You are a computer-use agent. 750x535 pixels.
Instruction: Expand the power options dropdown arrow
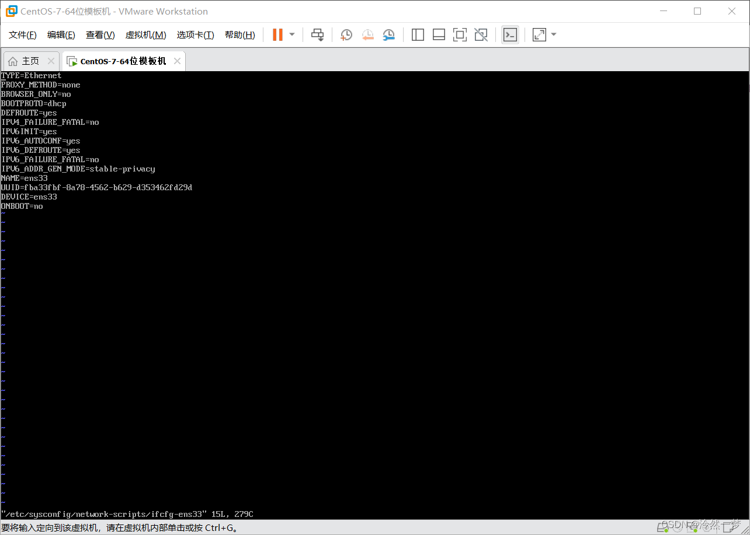292,35
